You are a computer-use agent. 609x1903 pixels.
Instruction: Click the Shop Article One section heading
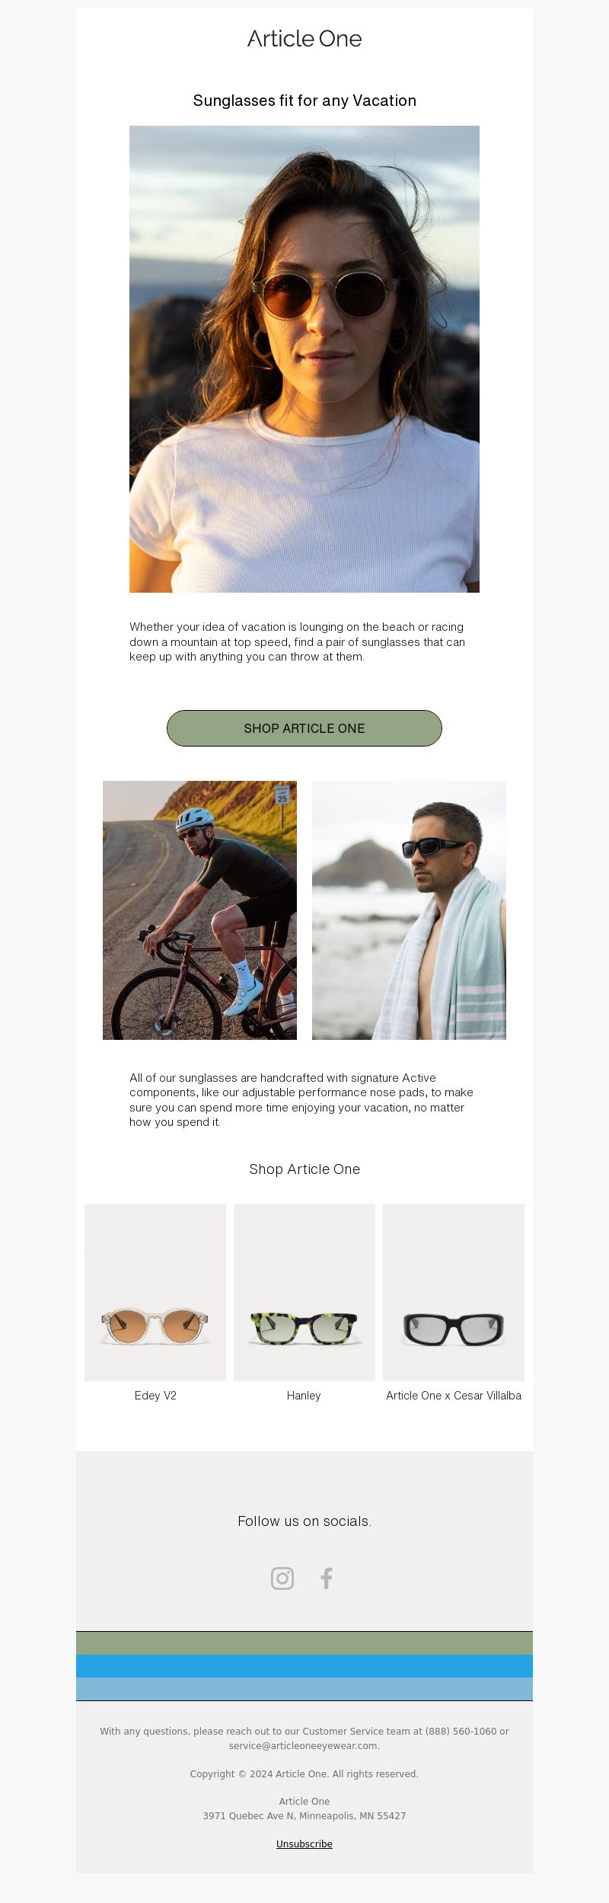pos(304,1169)
